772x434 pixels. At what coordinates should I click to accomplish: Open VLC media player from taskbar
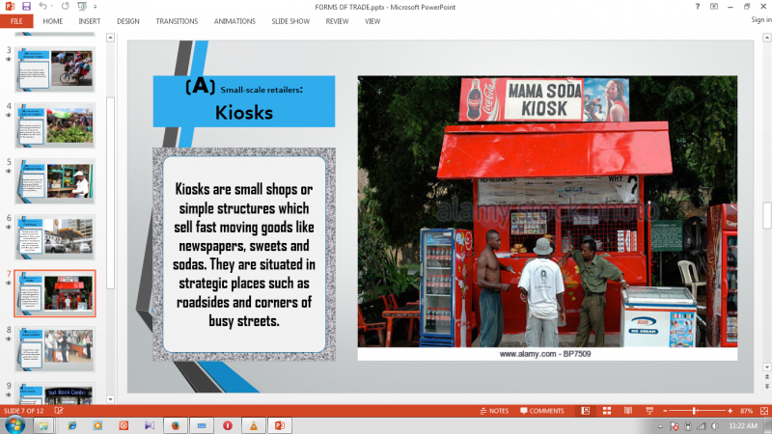pos(254,425)
